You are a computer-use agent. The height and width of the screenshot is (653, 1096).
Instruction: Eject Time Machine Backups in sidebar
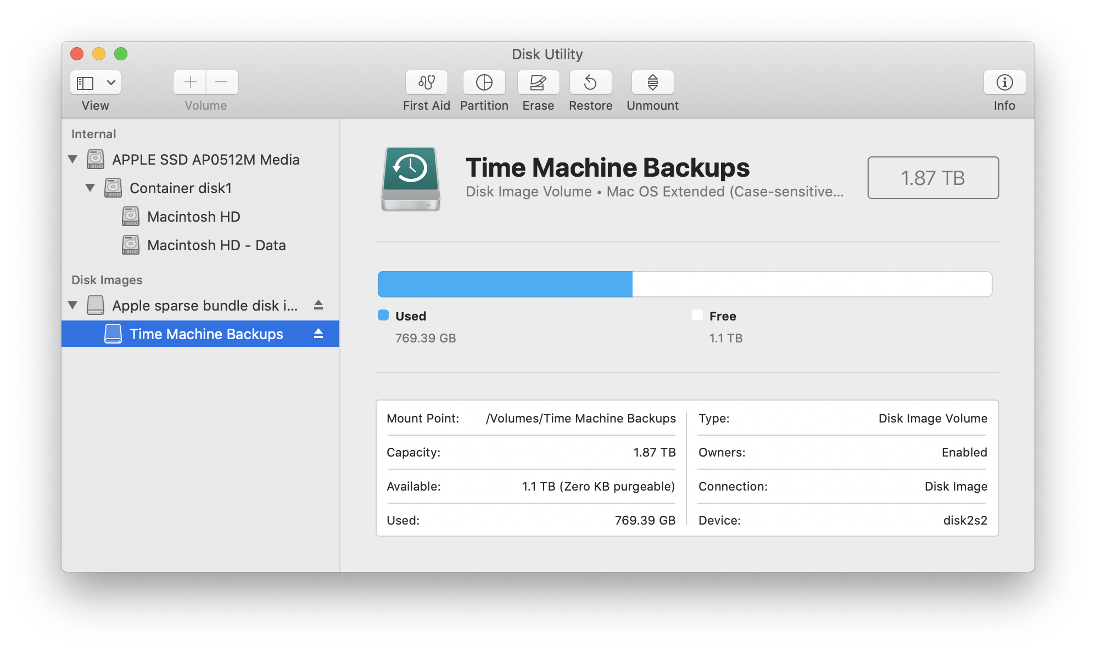318,334
